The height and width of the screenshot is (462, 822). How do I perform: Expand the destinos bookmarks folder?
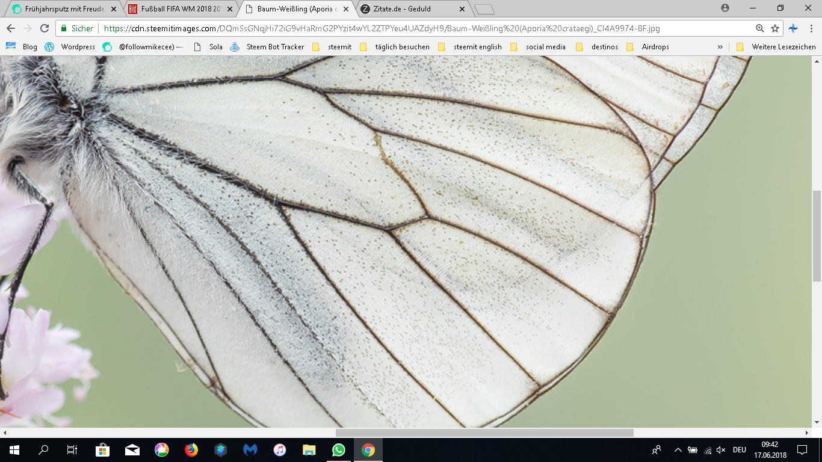597,46
